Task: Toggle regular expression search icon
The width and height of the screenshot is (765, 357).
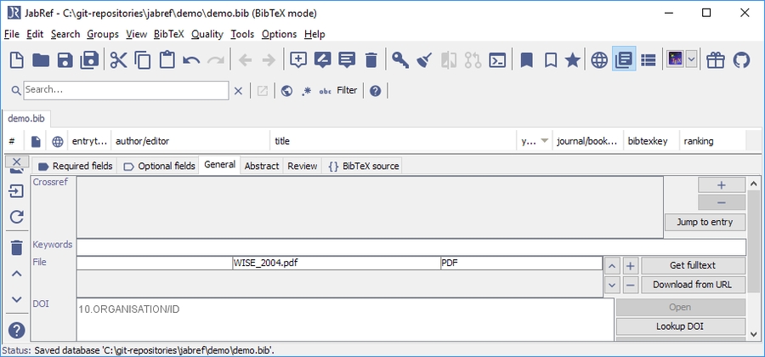Action: click(306, 91)
